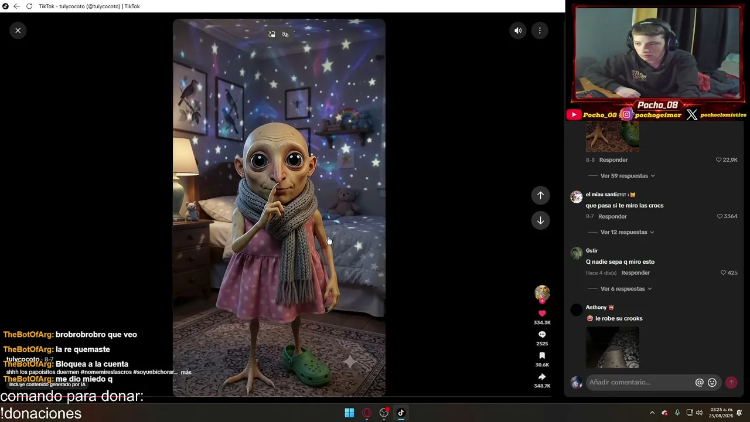Open Gstir's profile avatar
Screen dimensions: 750x422
tap(577, 253)
